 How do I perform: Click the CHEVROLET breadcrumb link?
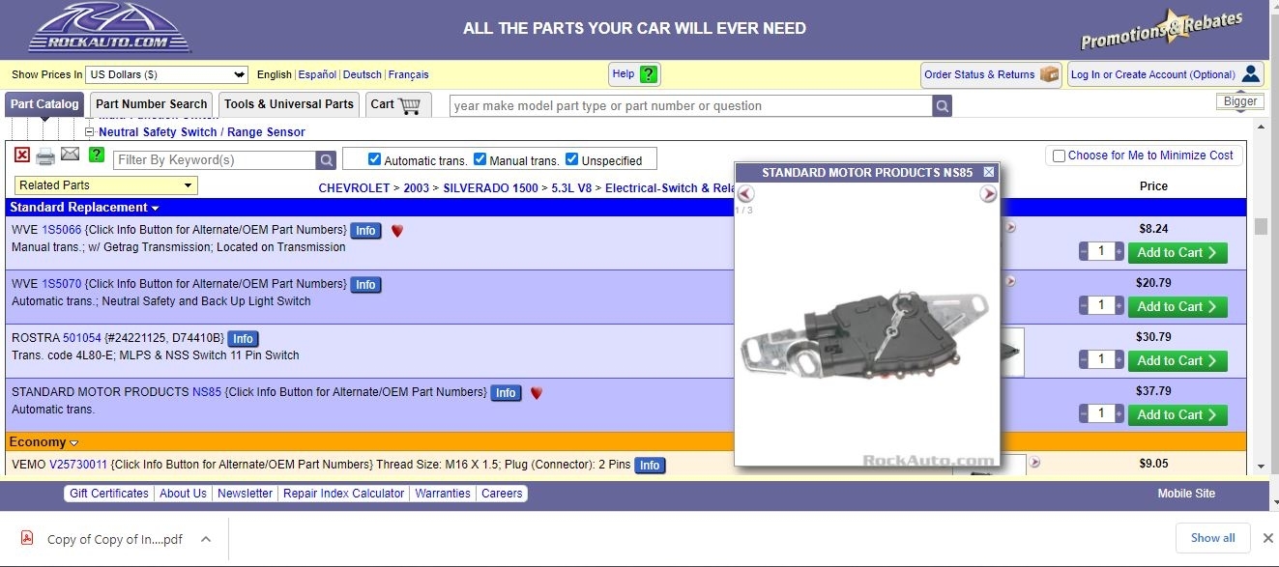(354, 188)
